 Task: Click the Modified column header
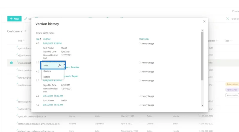pyautogui.click(x=47, y=39)
